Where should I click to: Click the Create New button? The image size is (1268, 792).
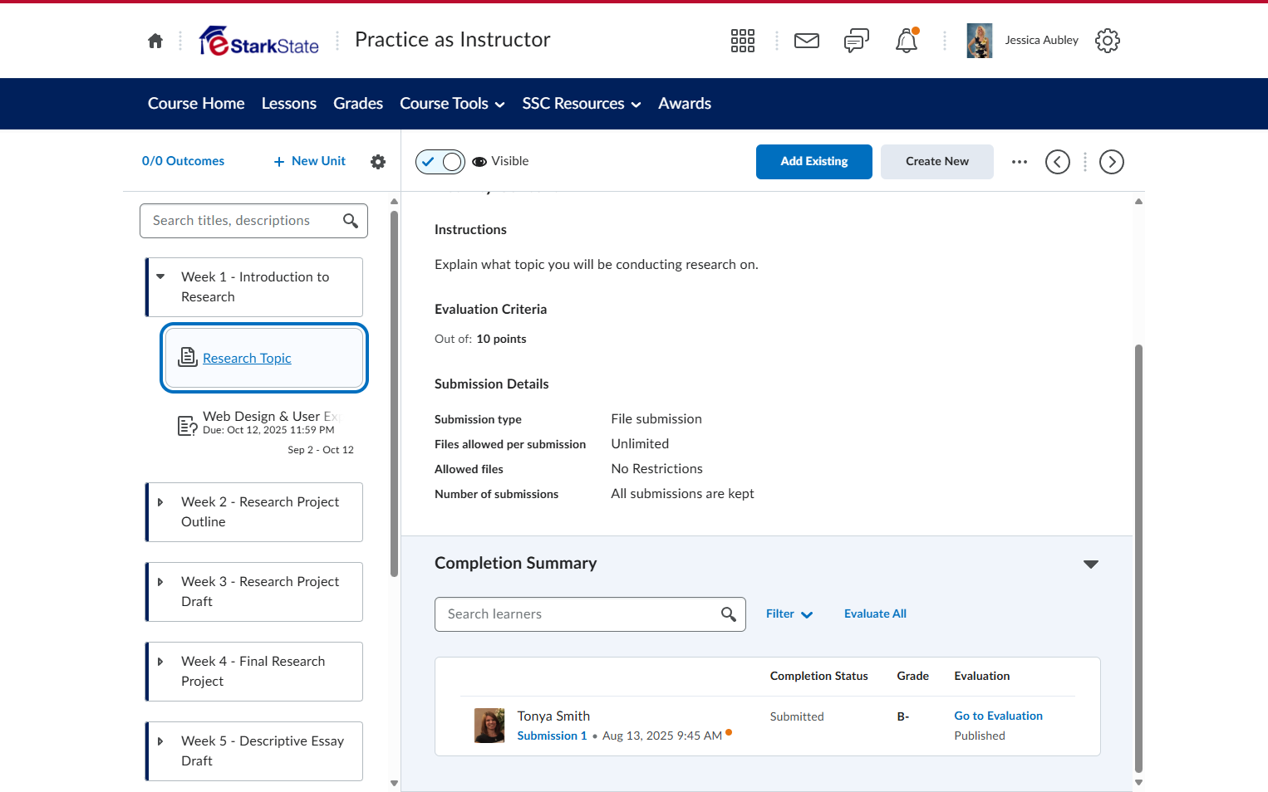[937, 162]
